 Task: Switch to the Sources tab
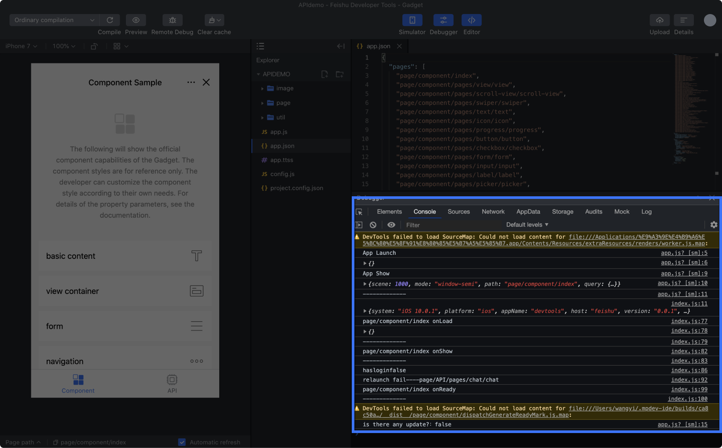pyautogui.click(x=459, y=212)
